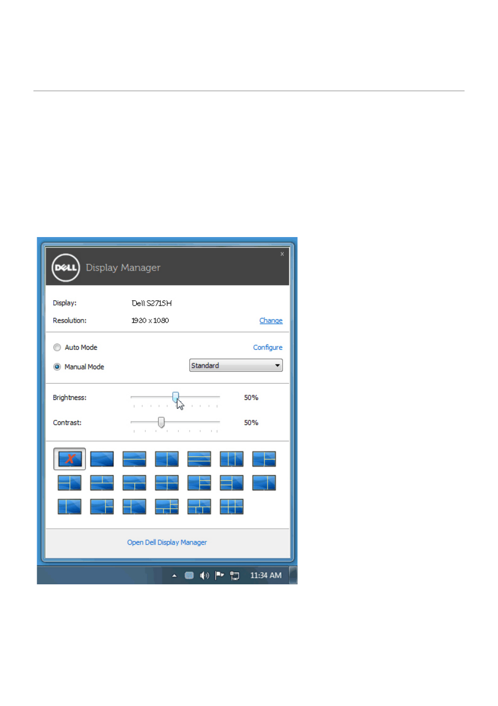Image resolution: width=498 pixels, height=706 pixels.
Task: Open the Action Center flag icon
Action: click(x=219, y=575)
